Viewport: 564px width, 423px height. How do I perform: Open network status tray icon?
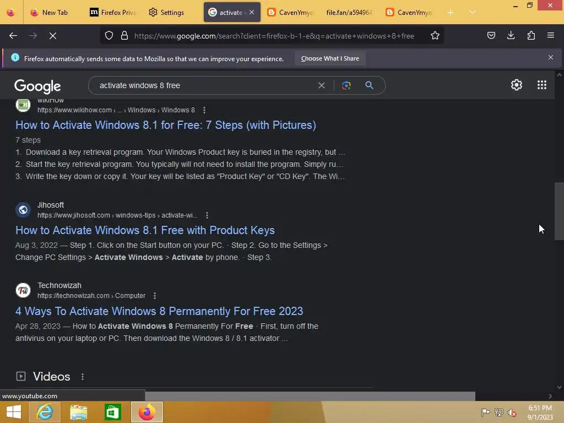point(499,412)
